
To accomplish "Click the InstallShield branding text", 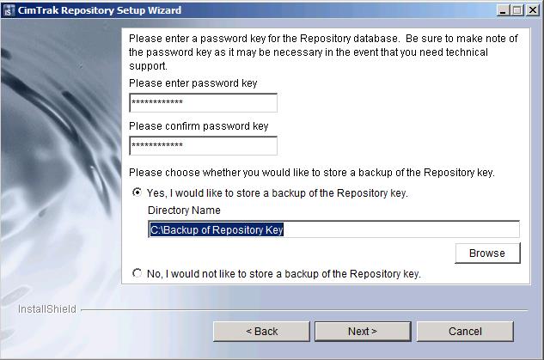I will coord(47,309).
